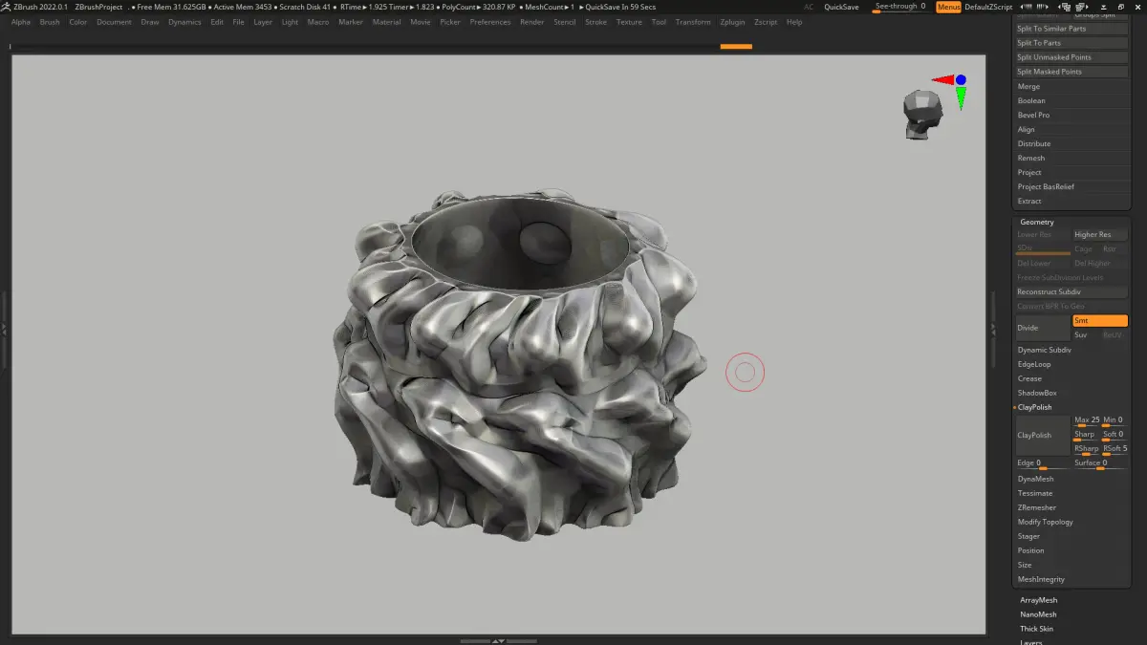Open the Material menu
This screenshot has height=645, width=1147.
386,22
